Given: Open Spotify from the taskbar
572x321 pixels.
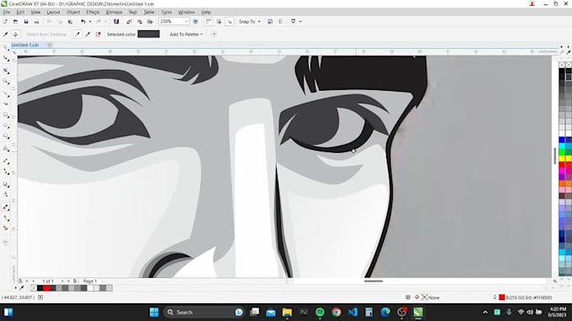Looking at the screenshot, I should point(320,313).
